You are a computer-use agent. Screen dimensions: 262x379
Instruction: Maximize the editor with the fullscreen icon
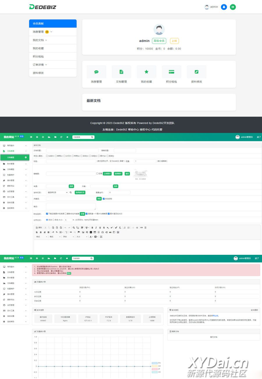101,237
